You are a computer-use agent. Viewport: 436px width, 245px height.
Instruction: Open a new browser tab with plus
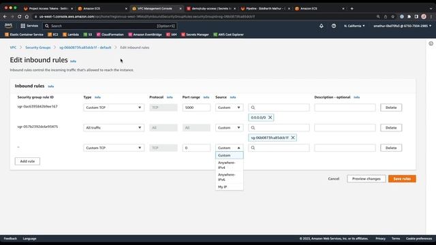[352, 9]
